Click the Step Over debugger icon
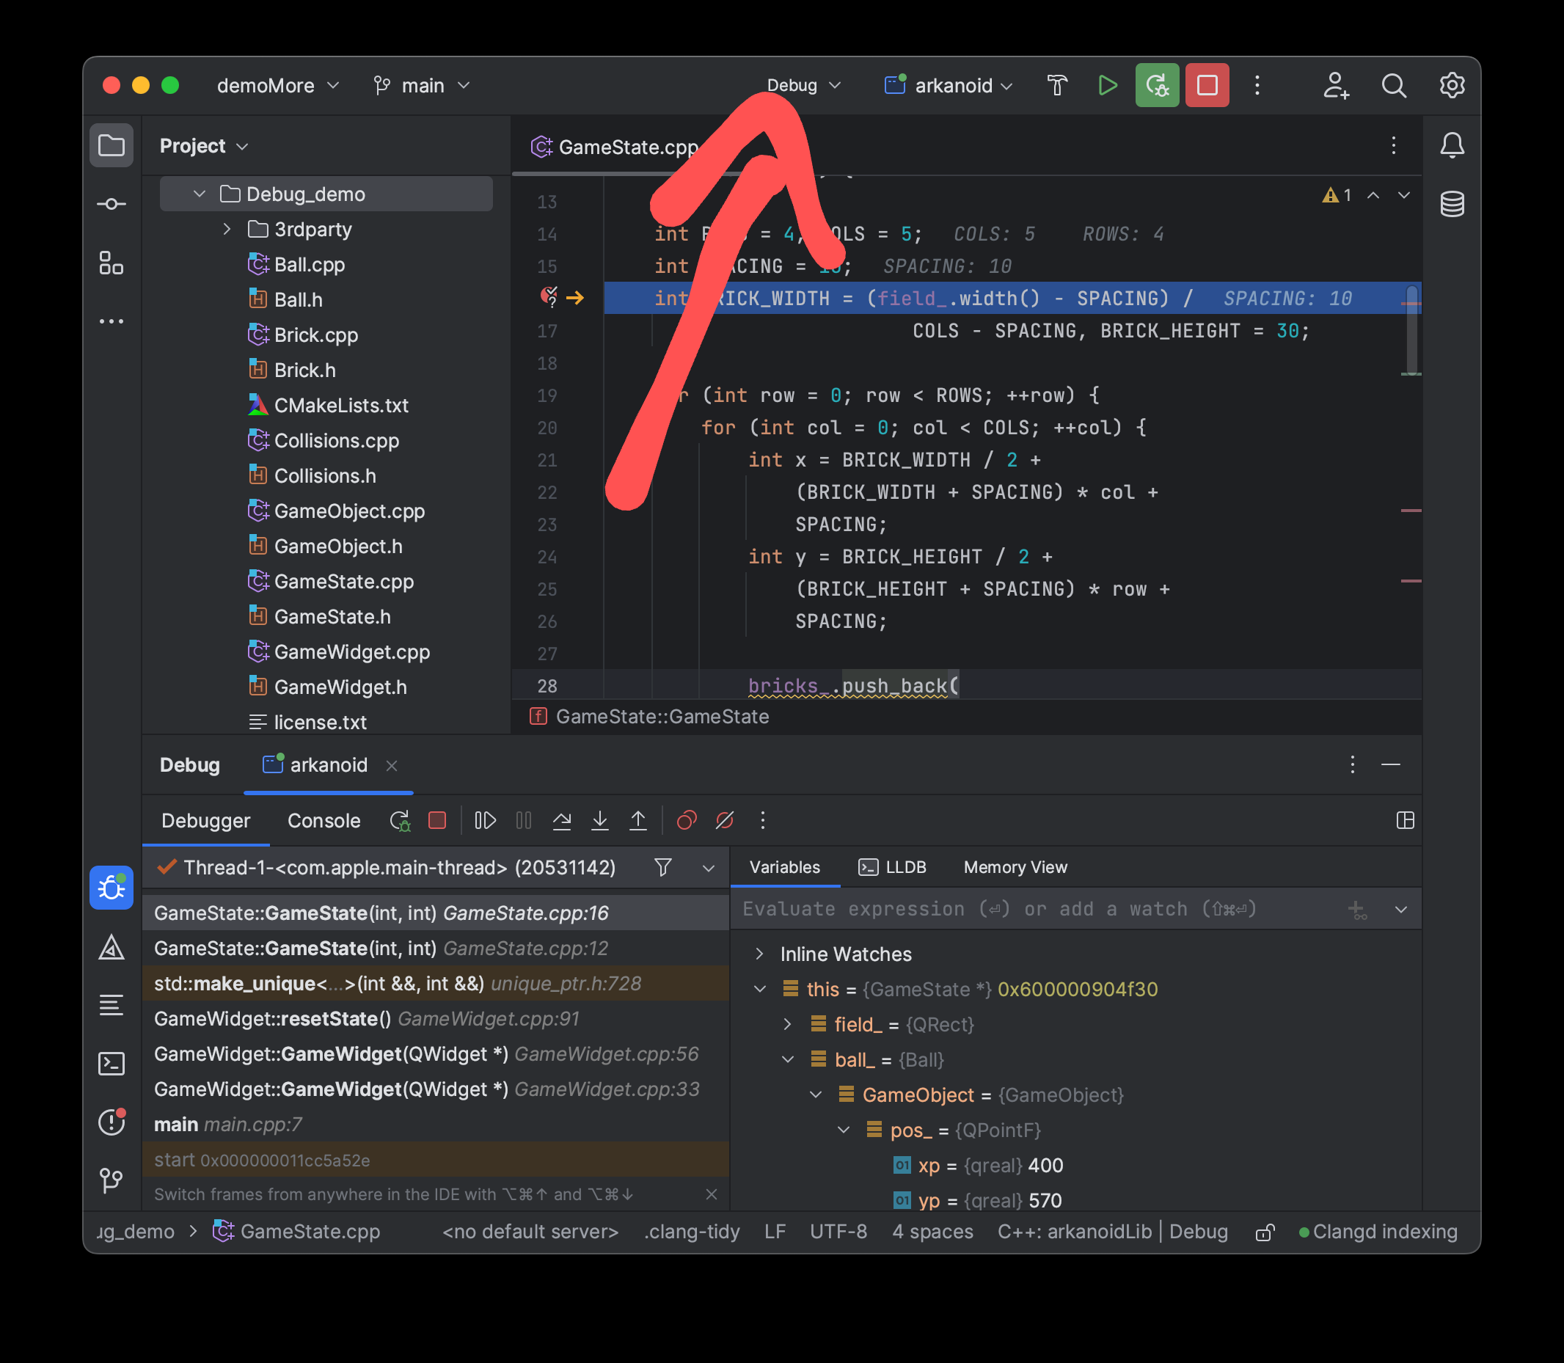 [561, 821]
